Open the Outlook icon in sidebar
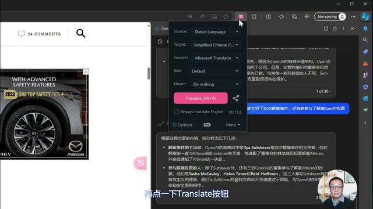Viewport: 373px width, 209px height. [365, 98]
